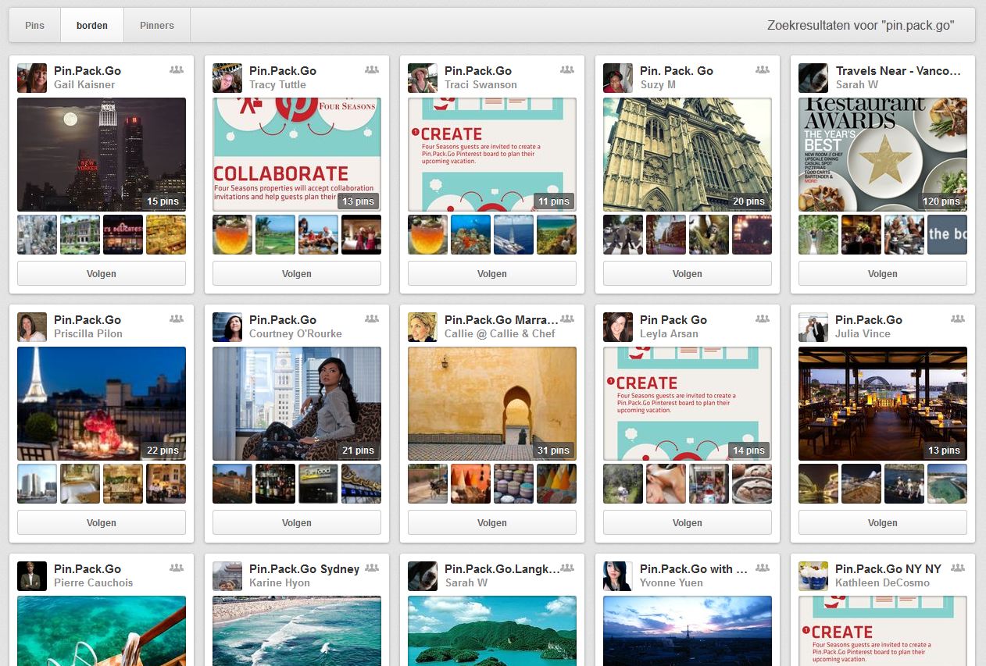Screen dimensions: 986x666
Task: Click Volgen under Priscilla Pilon's board
Action: click(102, 523)
